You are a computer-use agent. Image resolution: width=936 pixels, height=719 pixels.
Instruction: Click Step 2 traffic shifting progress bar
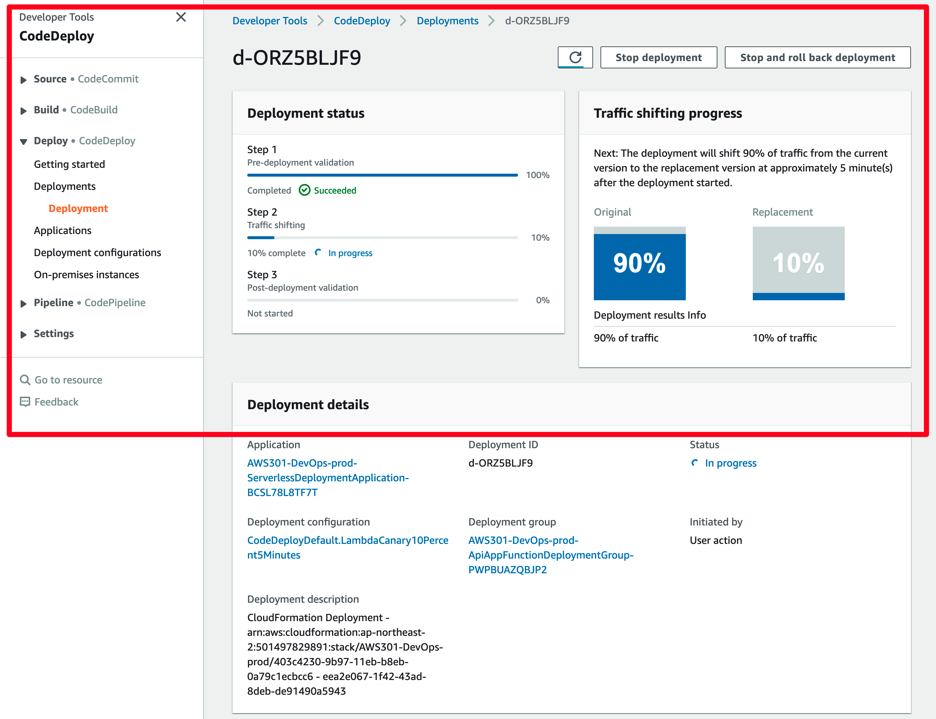pyautogui.click(x=383, y=238)
